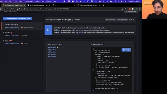Open the Extensions puzzle icon

point(133,9)
